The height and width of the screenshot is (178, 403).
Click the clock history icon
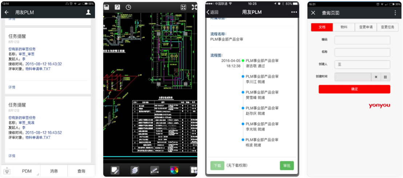click(x=128, y=7)
